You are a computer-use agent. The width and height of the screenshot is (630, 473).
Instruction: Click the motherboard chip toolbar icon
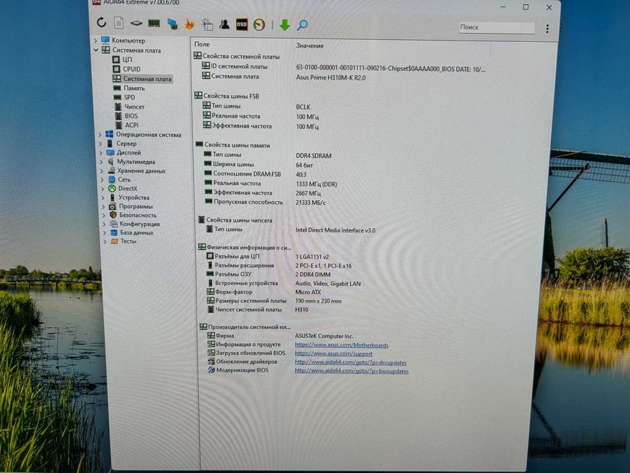pyautogui.click(x=136, y=24)
